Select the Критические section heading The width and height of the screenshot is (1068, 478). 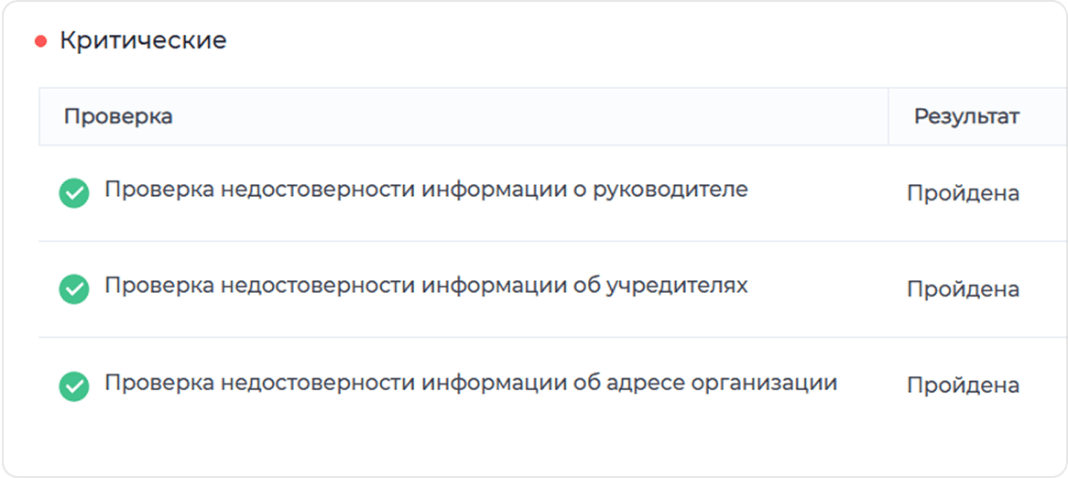[x=143, y=40]
